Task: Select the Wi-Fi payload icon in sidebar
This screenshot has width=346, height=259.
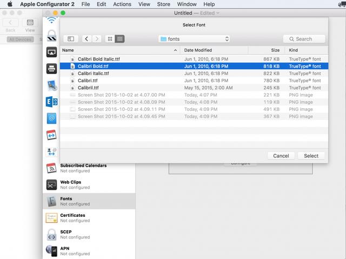Action: 51,21
